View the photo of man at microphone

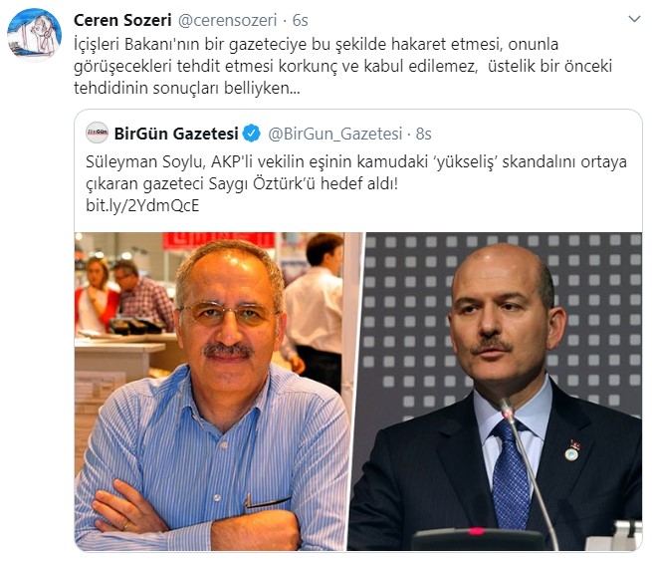496,392
